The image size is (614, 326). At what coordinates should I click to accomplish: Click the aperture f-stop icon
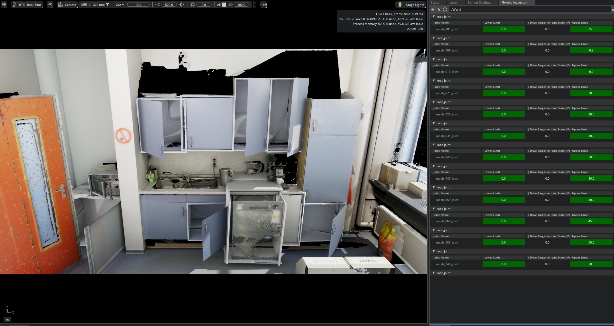[x=192, y=5]
